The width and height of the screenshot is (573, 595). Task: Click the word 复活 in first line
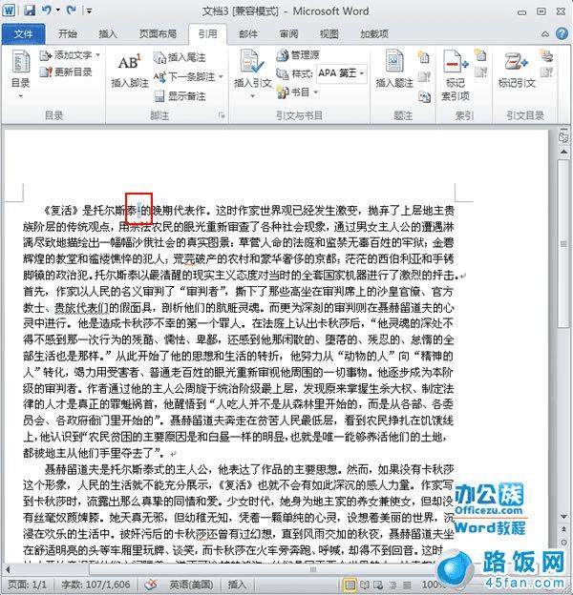point(60,210)
